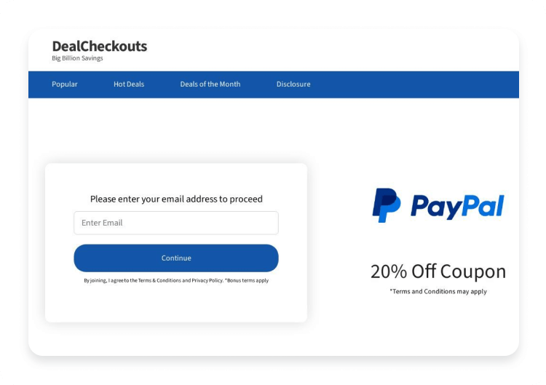This screenshot has height=385, width=546.
Task: Click the PayPal wordmark text
Action: 457,207
